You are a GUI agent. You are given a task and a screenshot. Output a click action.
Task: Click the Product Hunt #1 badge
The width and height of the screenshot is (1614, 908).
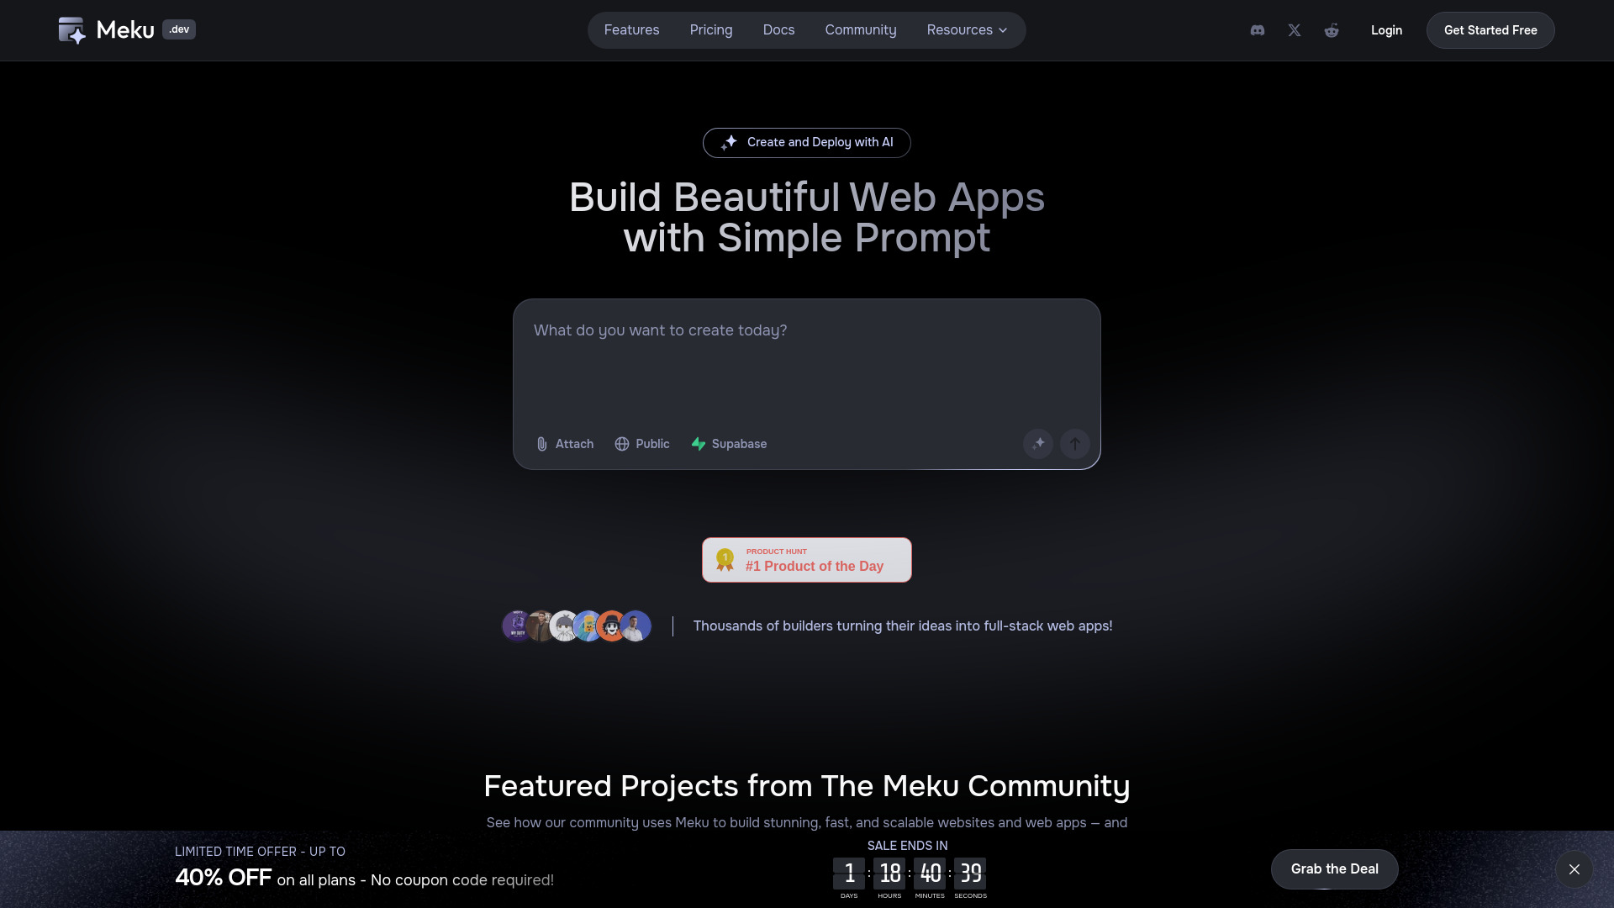(x=806, y=560)
